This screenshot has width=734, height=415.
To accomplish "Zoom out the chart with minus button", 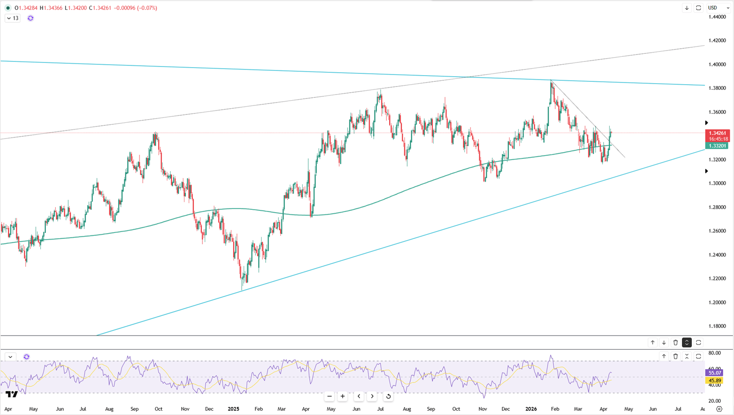I will tap(330, 396).
